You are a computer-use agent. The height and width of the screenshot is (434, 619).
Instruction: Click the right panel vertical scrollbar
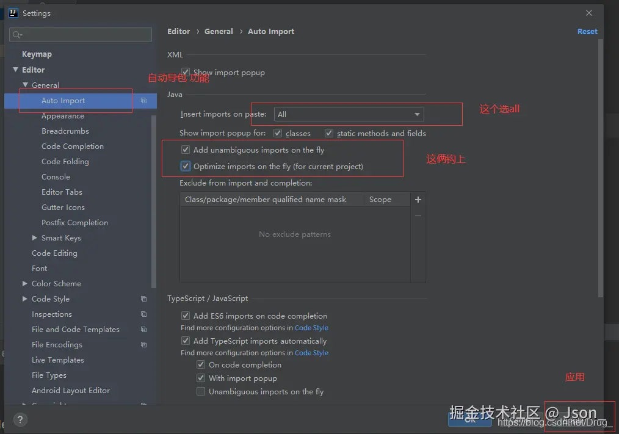601,168
